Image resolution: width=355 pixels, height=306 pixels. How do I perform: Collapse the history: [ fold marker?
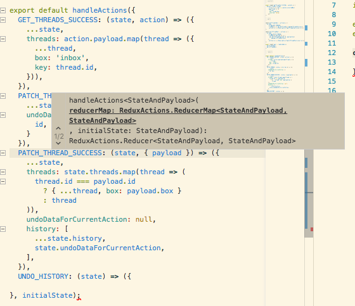tap(3, 229)
